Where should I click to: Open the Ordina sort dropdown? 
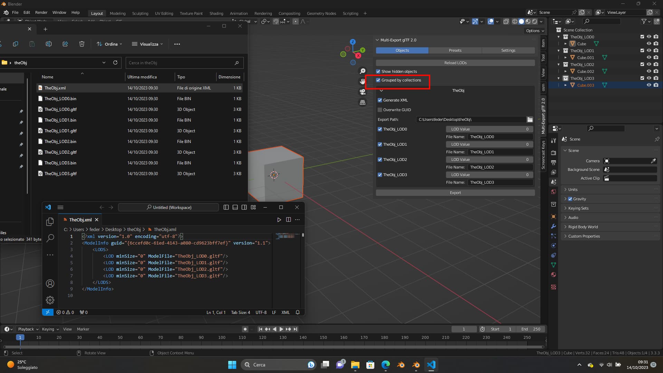(x=109, y=44)
